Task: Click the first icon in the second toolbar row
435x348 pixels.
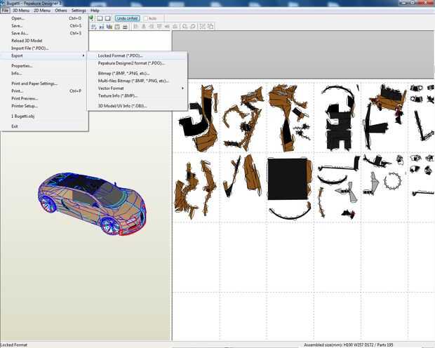Action: [x=94, y=27]
